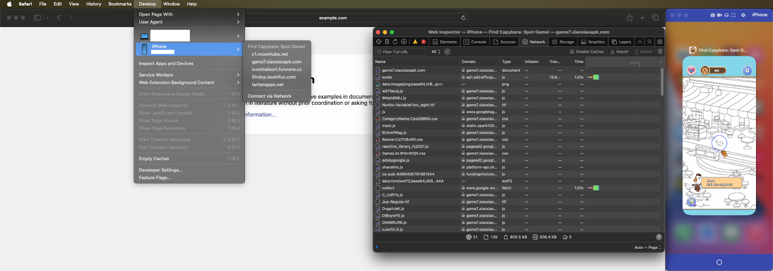Open the Web Inspector search magnifier
773x271 pixels.
(649, 42)
